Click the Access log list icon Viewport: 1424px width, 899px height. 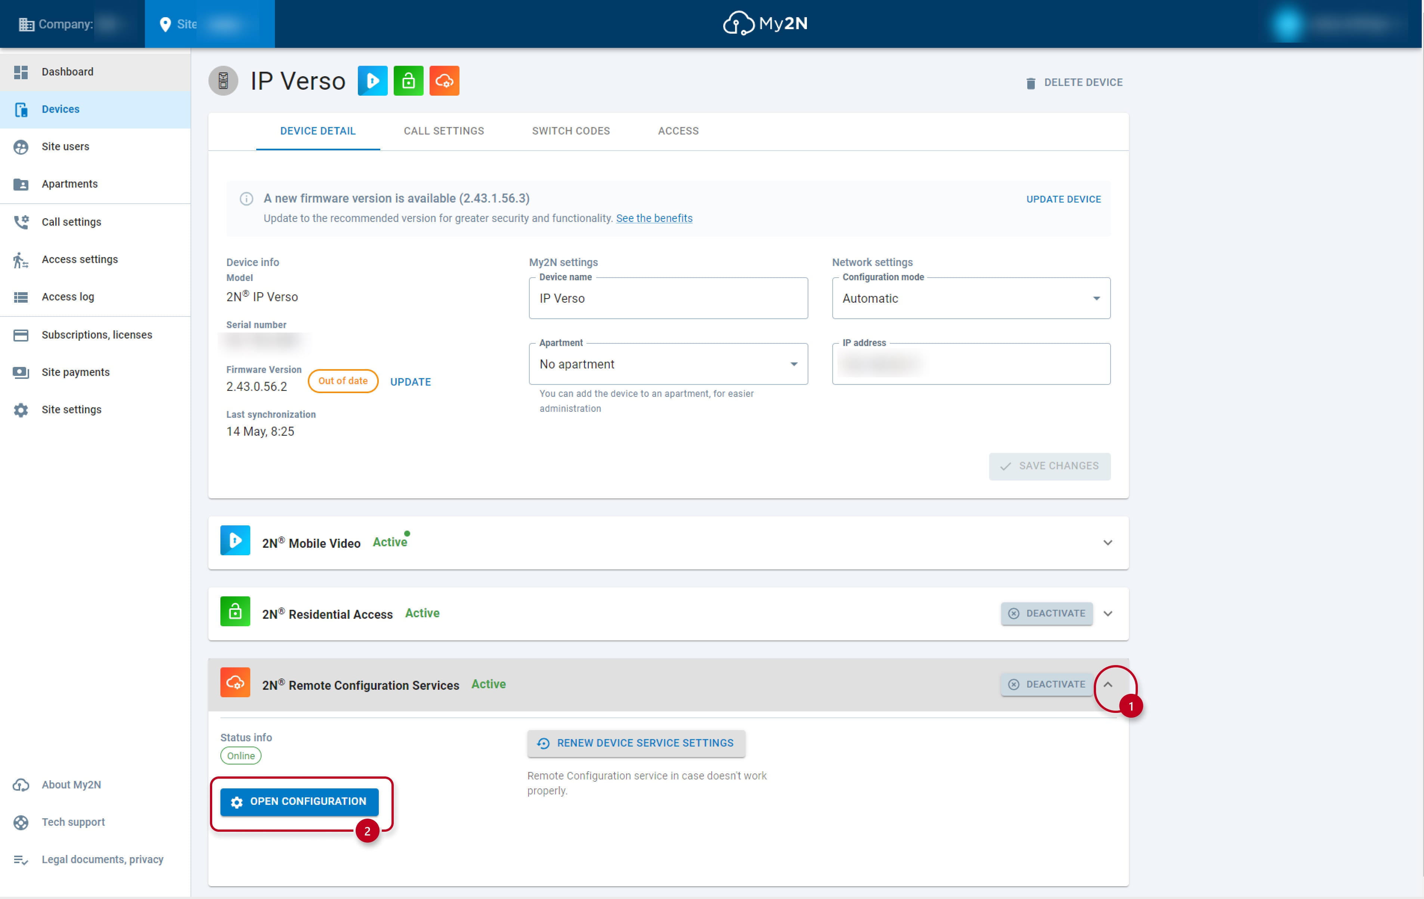click(x=21, y=297)
